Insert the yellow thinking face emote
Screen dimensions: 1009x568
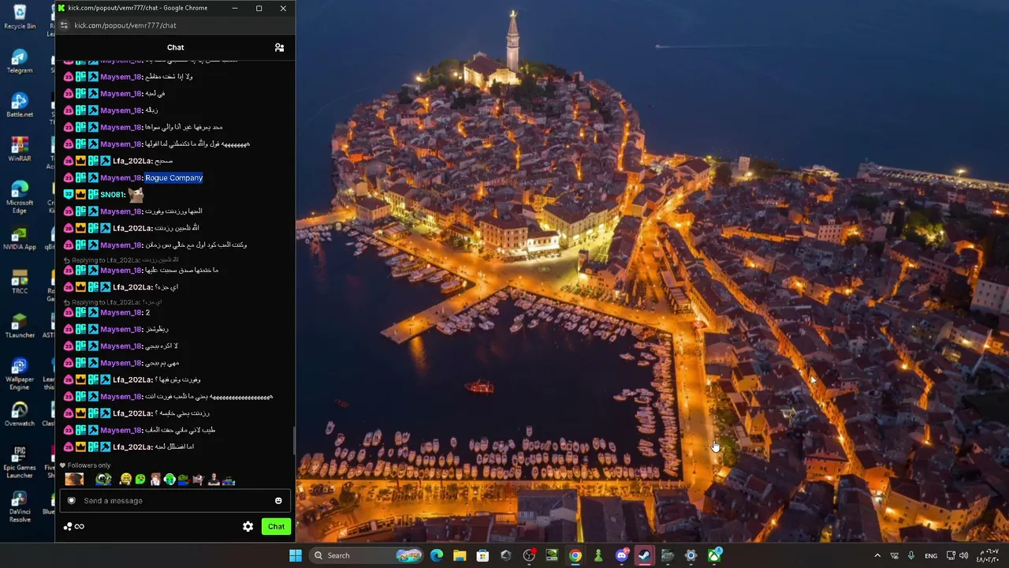(x=125, y=480)
